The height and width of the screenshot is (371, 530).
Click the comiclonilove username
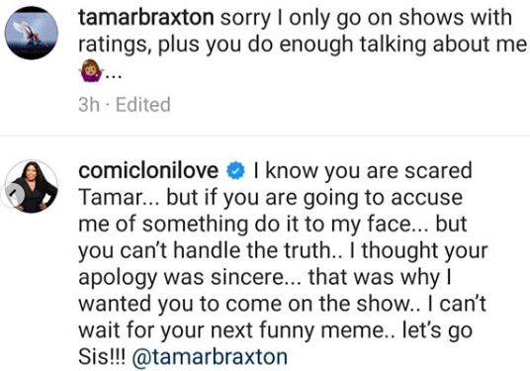tap(148, 170)
